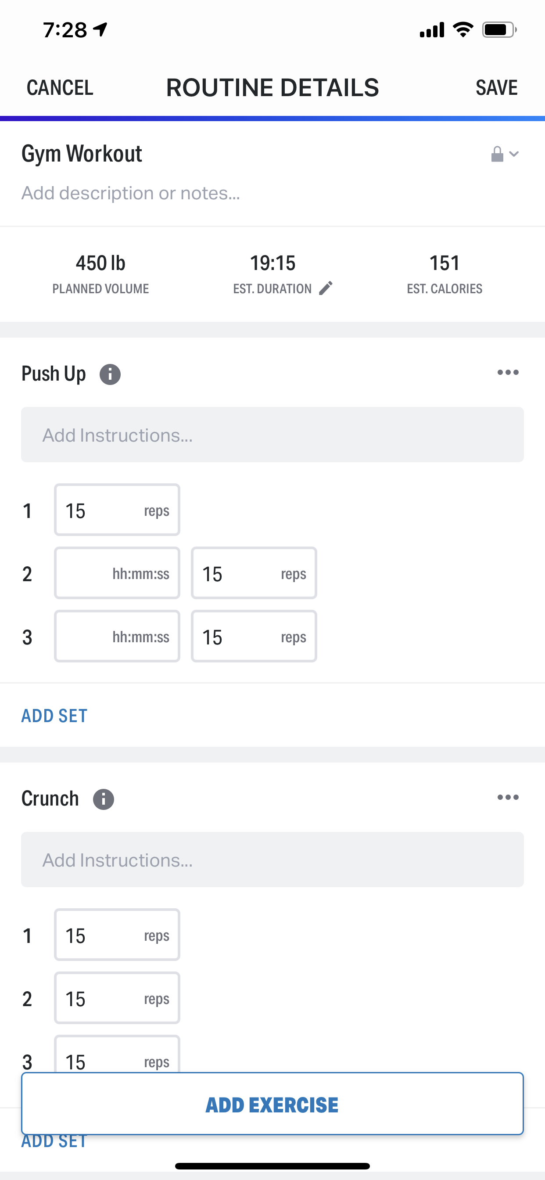Save the routine details
This screenshot has height=1180, width=545.
pos(496,87)
